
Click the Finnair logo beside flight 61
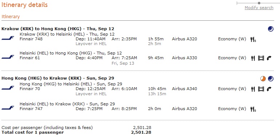pos(8,57)
